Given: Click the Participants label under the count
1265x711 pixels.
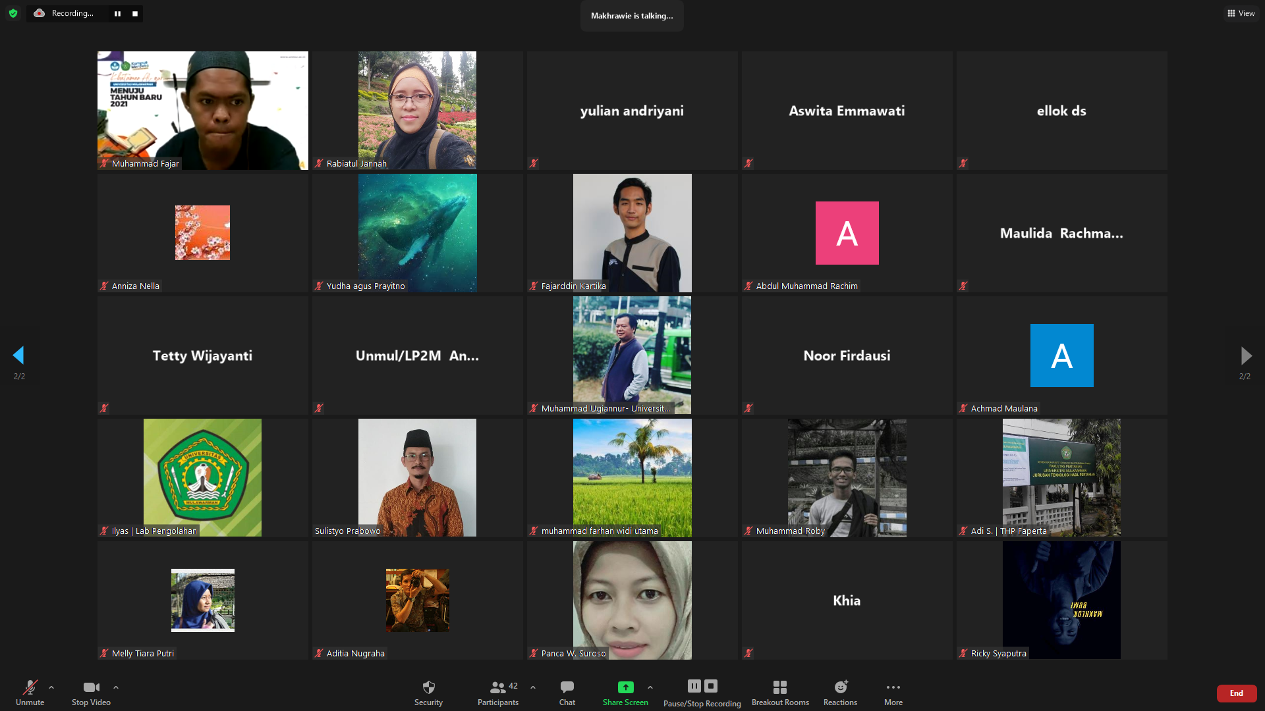Looking at the screenshot, I should tap(498, 702).
